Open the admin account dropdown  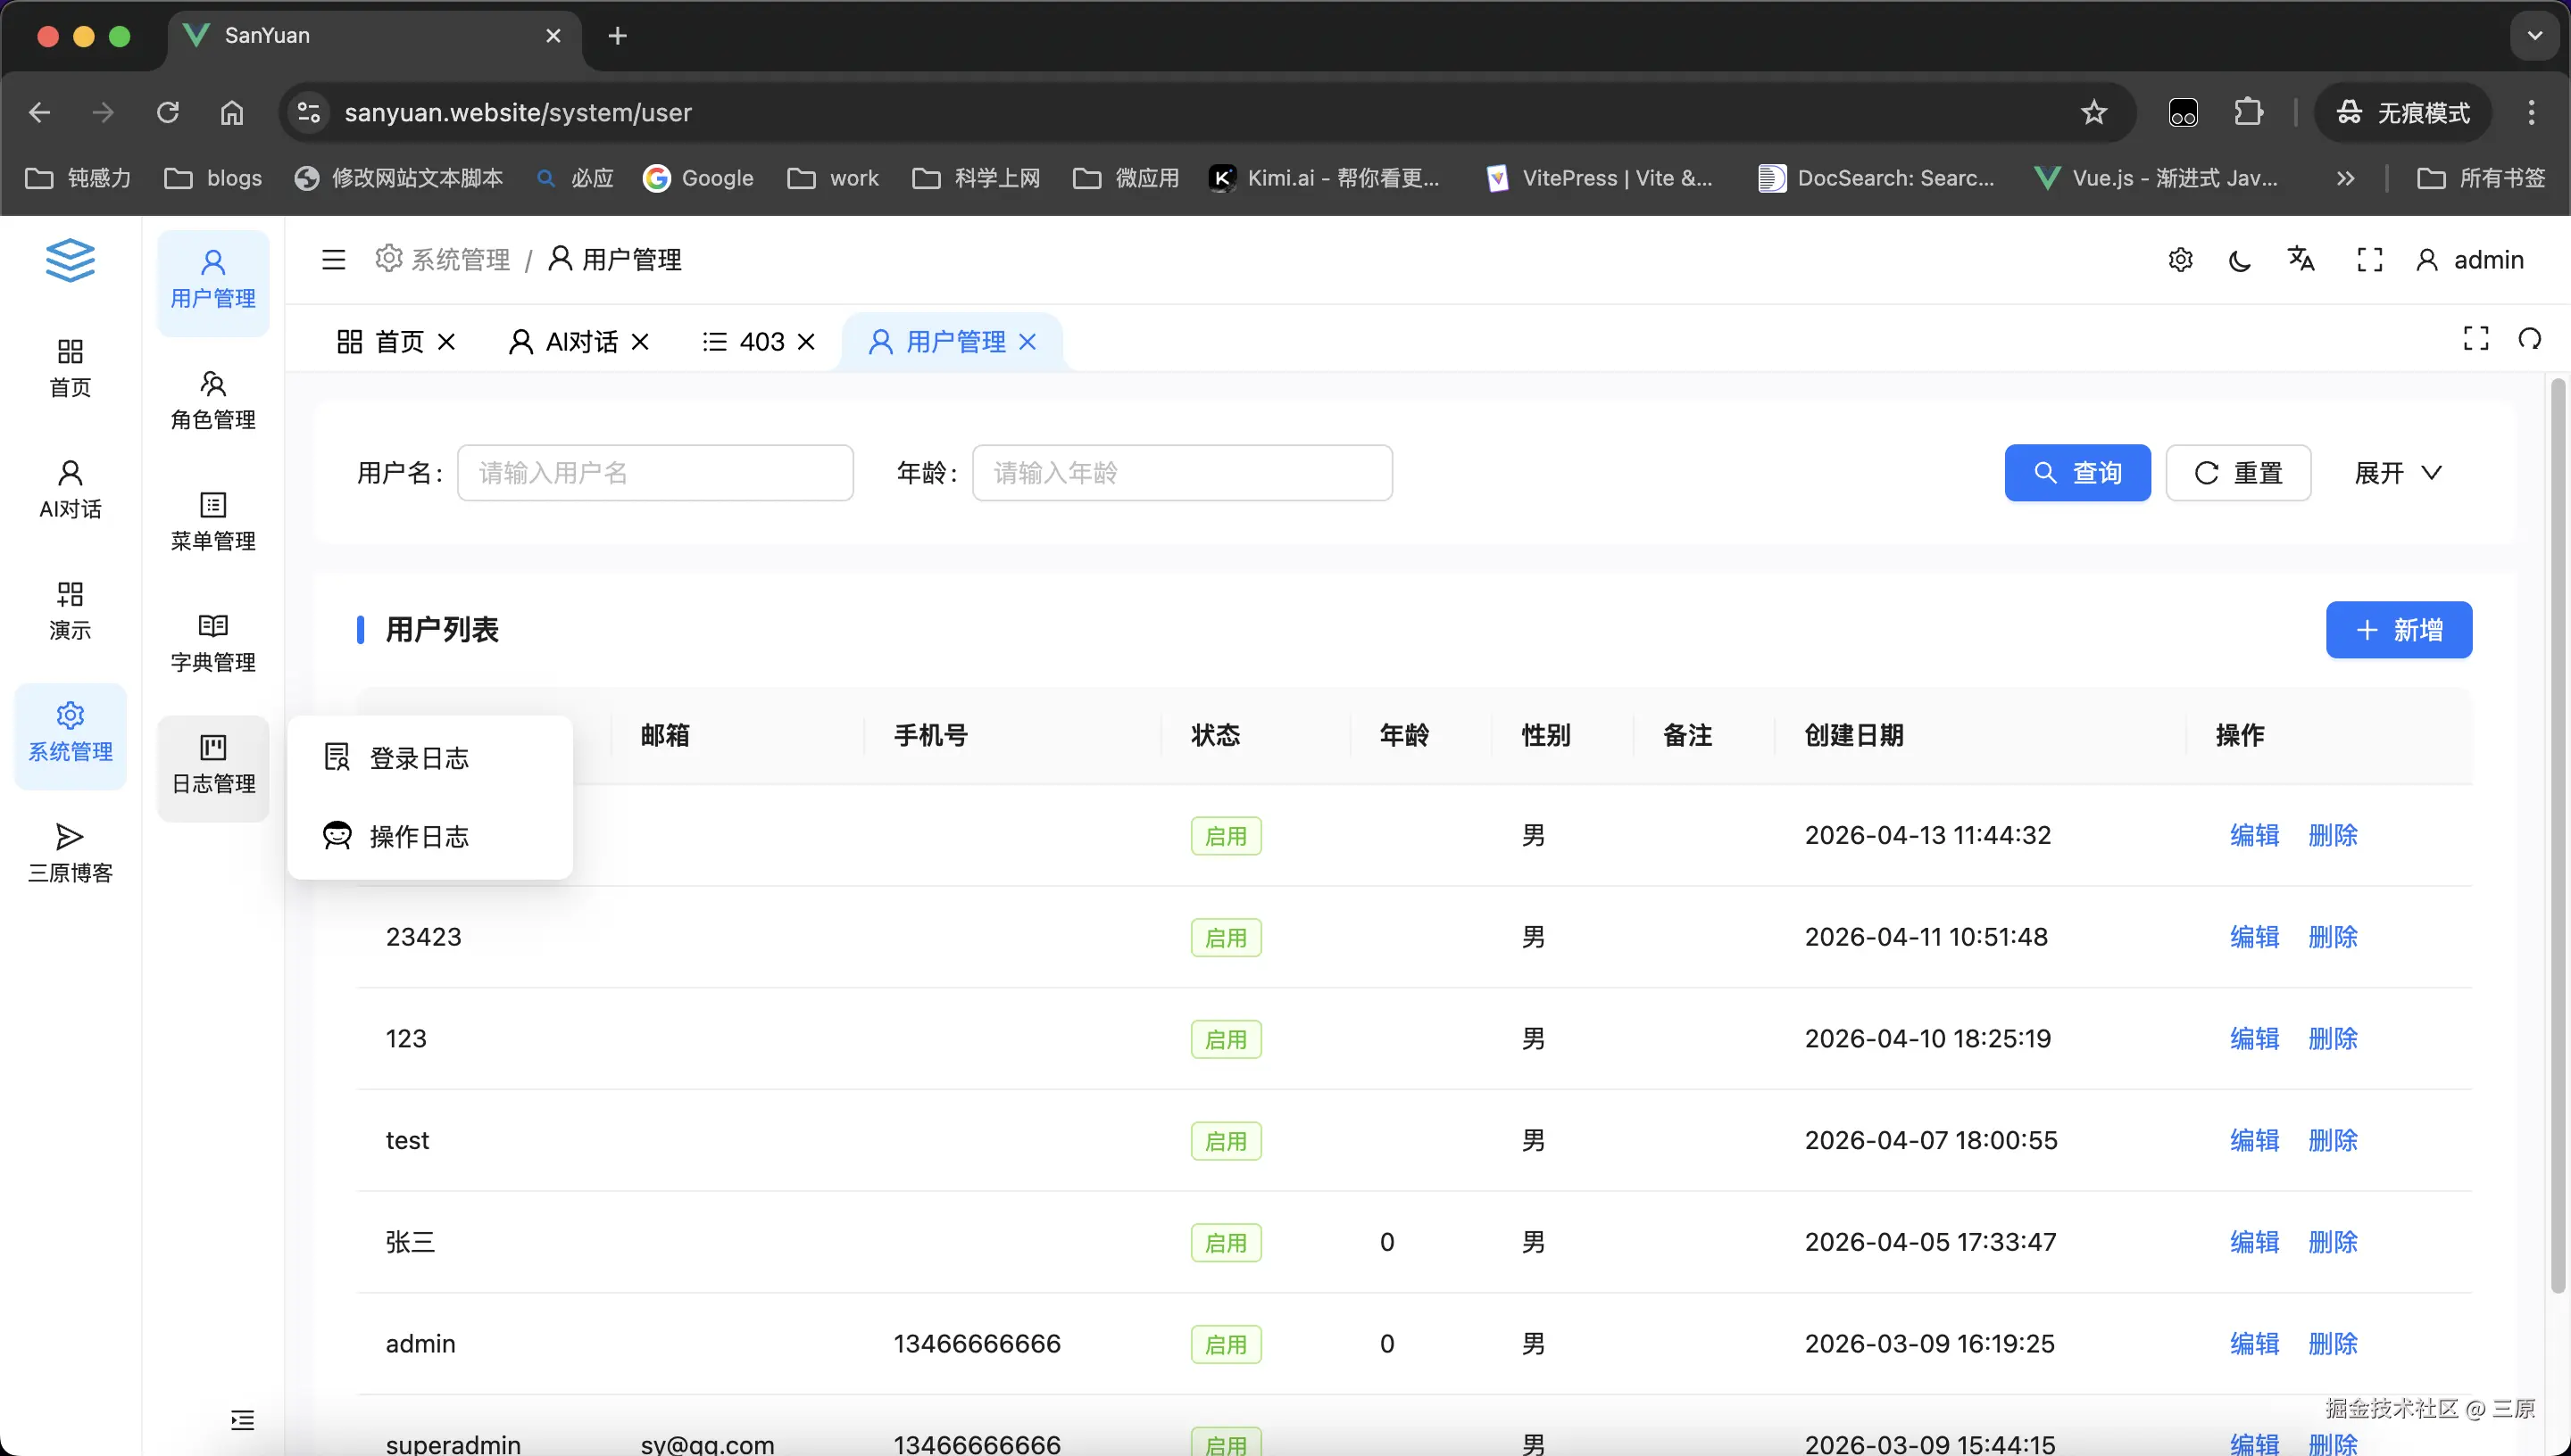tap(2471, 259)
